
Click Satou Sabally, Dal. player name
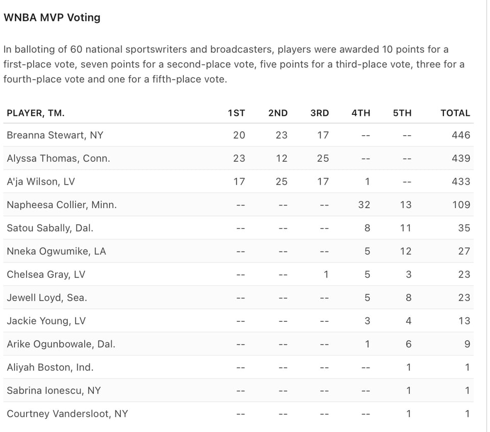pos(50,228)
